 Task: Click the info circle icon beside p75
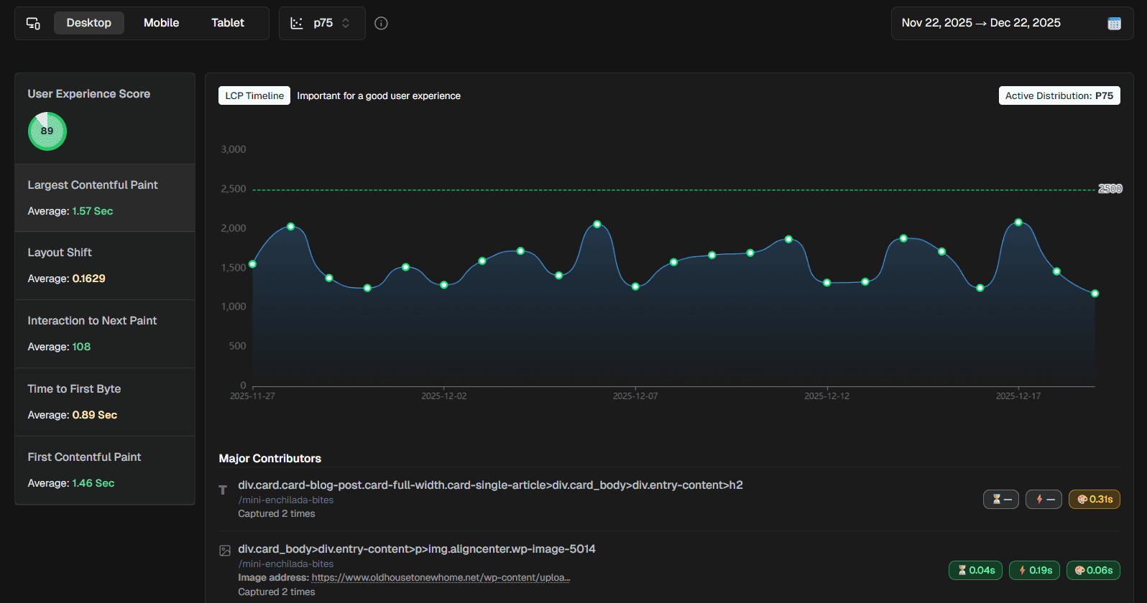point(382,23)
